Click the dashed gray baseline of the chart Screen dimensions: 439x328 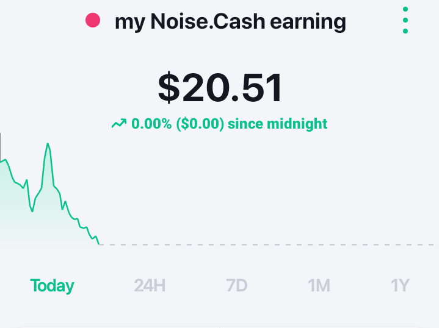click(x=267, y=244)
